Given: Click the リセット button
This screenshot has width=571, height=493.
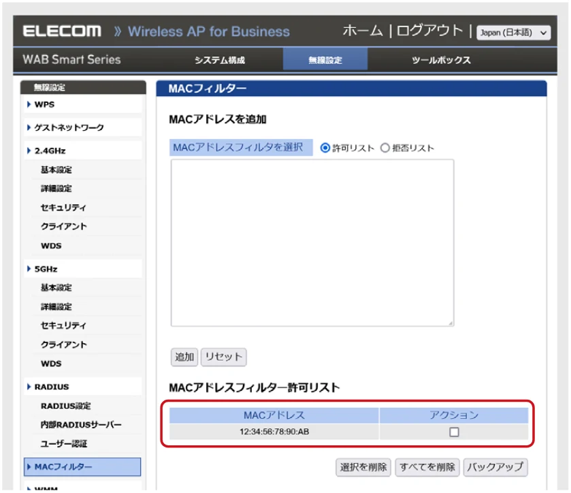Looking at the screenshot, I should tap(224, 357).
